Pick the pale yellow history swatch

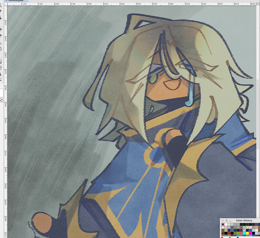coord(247,227)
